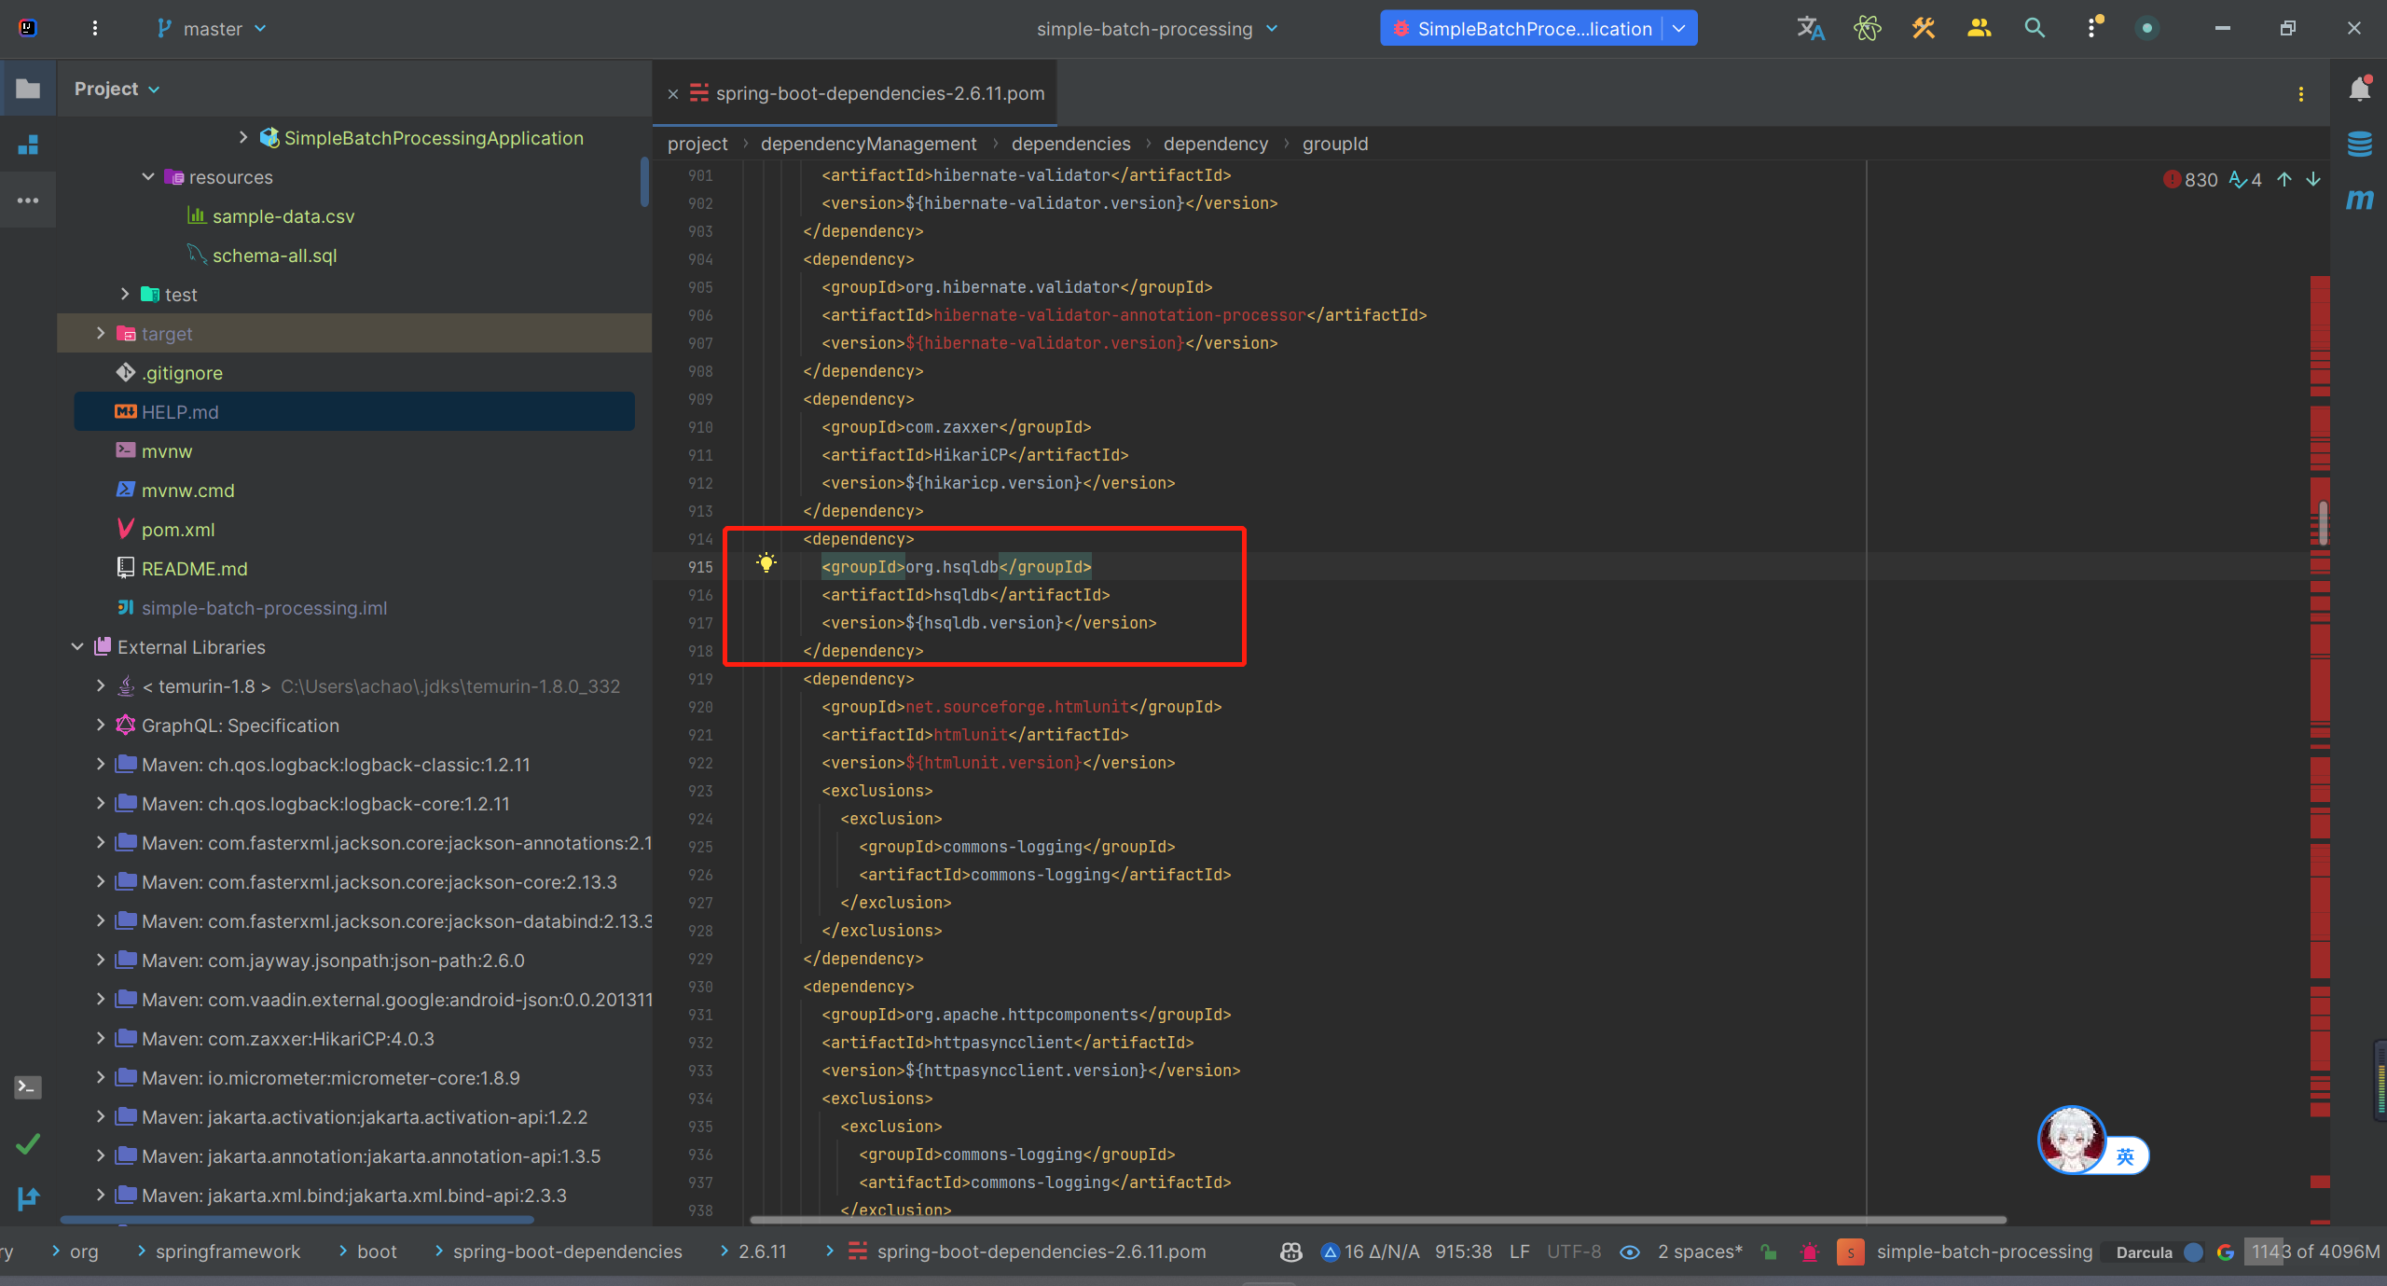This screenshot has height=1286, width=2387.
Task: Open the Translate icon in toolbar
Action: pos(1810,29)
